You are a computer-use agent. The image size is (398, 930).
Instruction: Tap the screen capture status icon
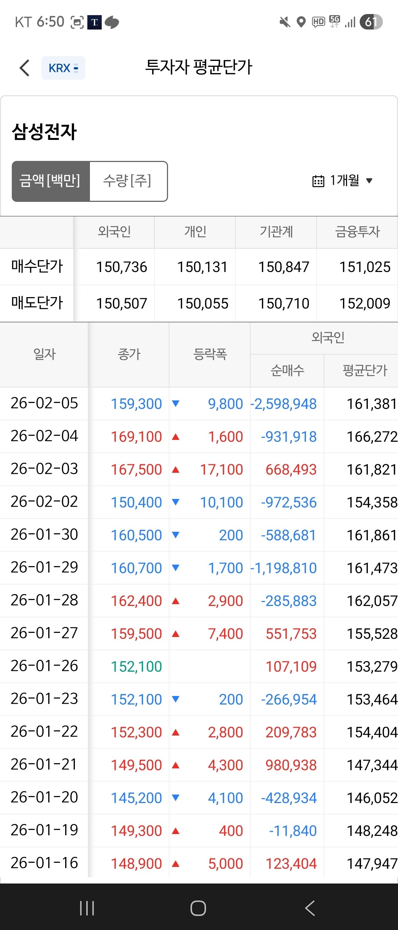point(77,23)
